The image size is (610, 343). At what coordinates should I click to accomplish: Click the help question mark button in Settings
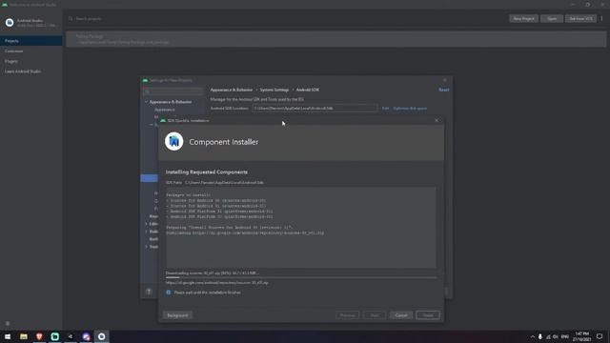[149, 292]
